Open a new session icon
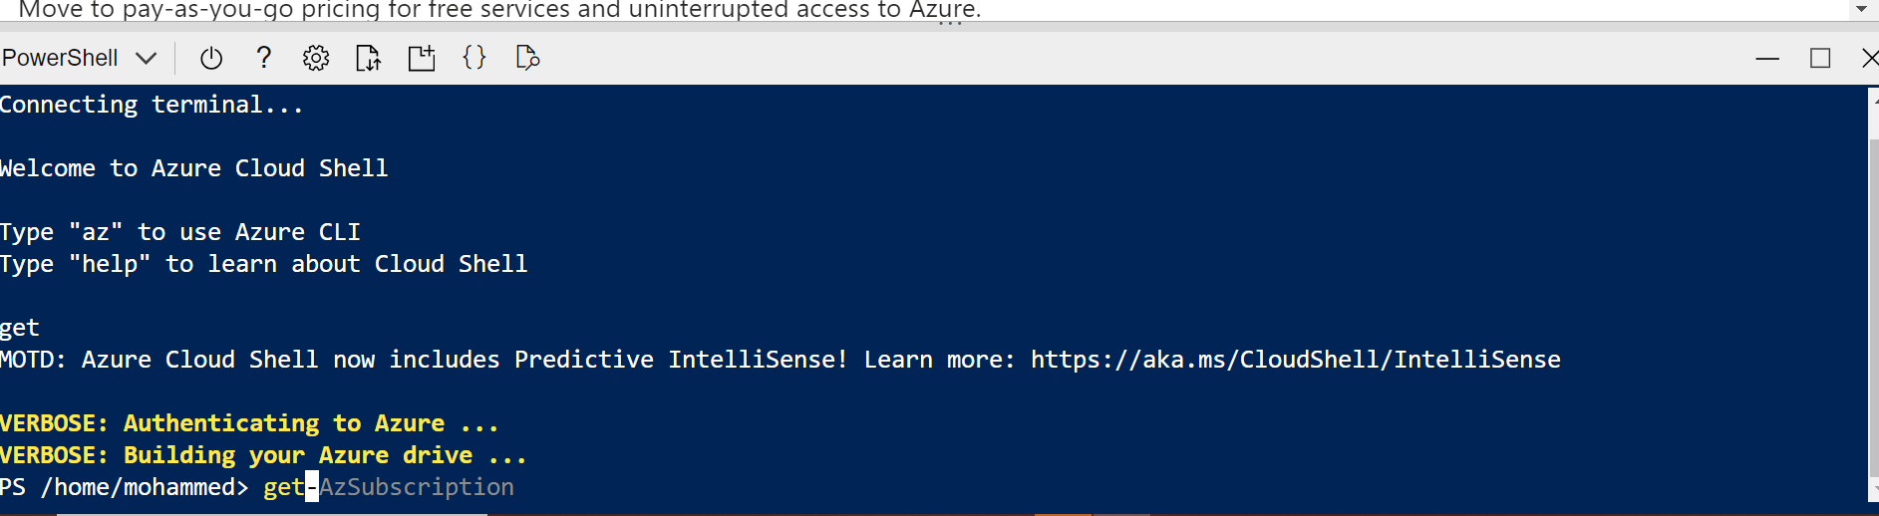 (x=422, y=58)
